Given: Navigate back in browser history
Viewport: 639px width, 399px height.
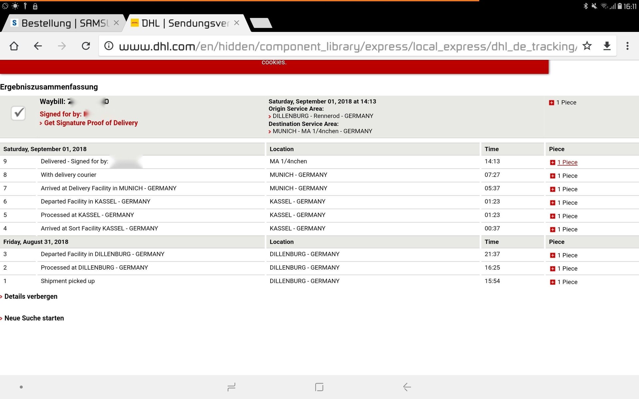Looking at the screenshot, I should pyautogui.click(x=38, y=46).
